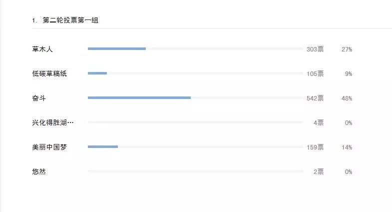
Task: Click the 159票 vote count
Action: pyautogui.click(x=315, y=147)
